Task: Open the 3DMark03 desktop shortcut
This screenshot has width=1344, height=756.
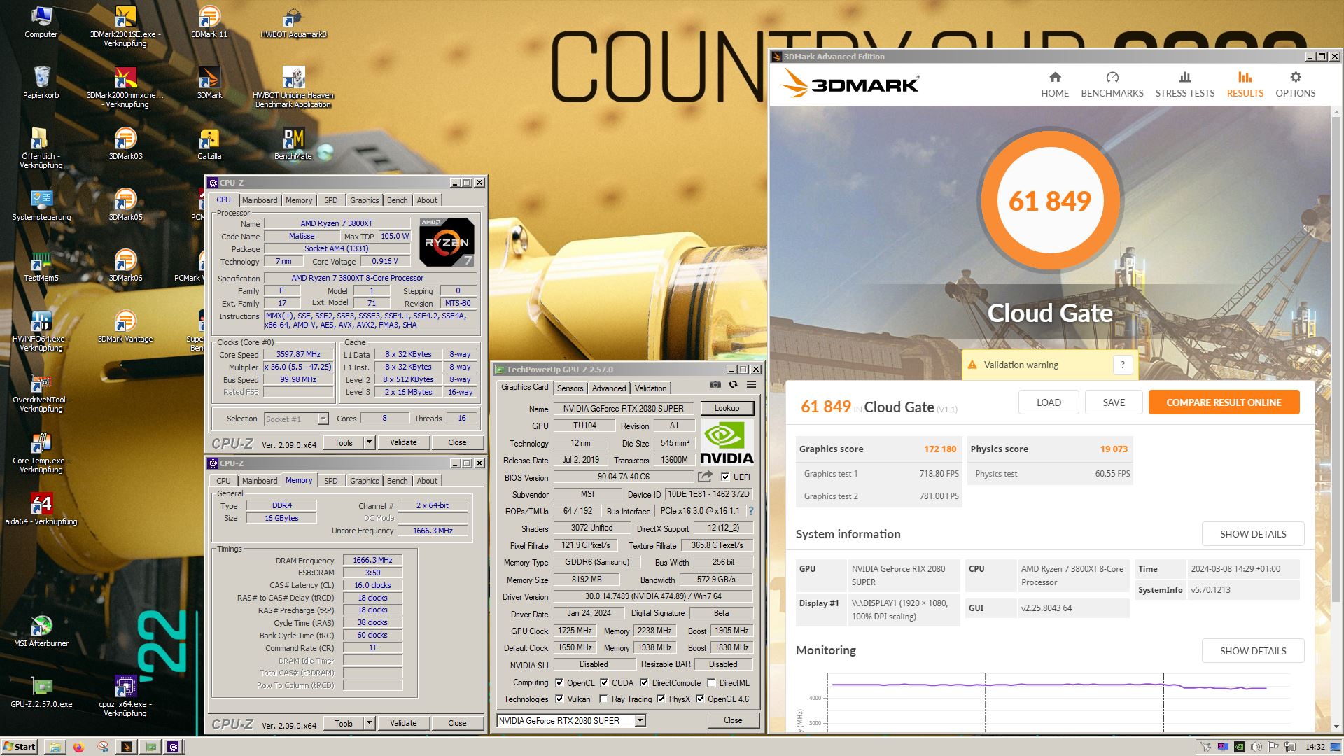Action: pos(125,143)
